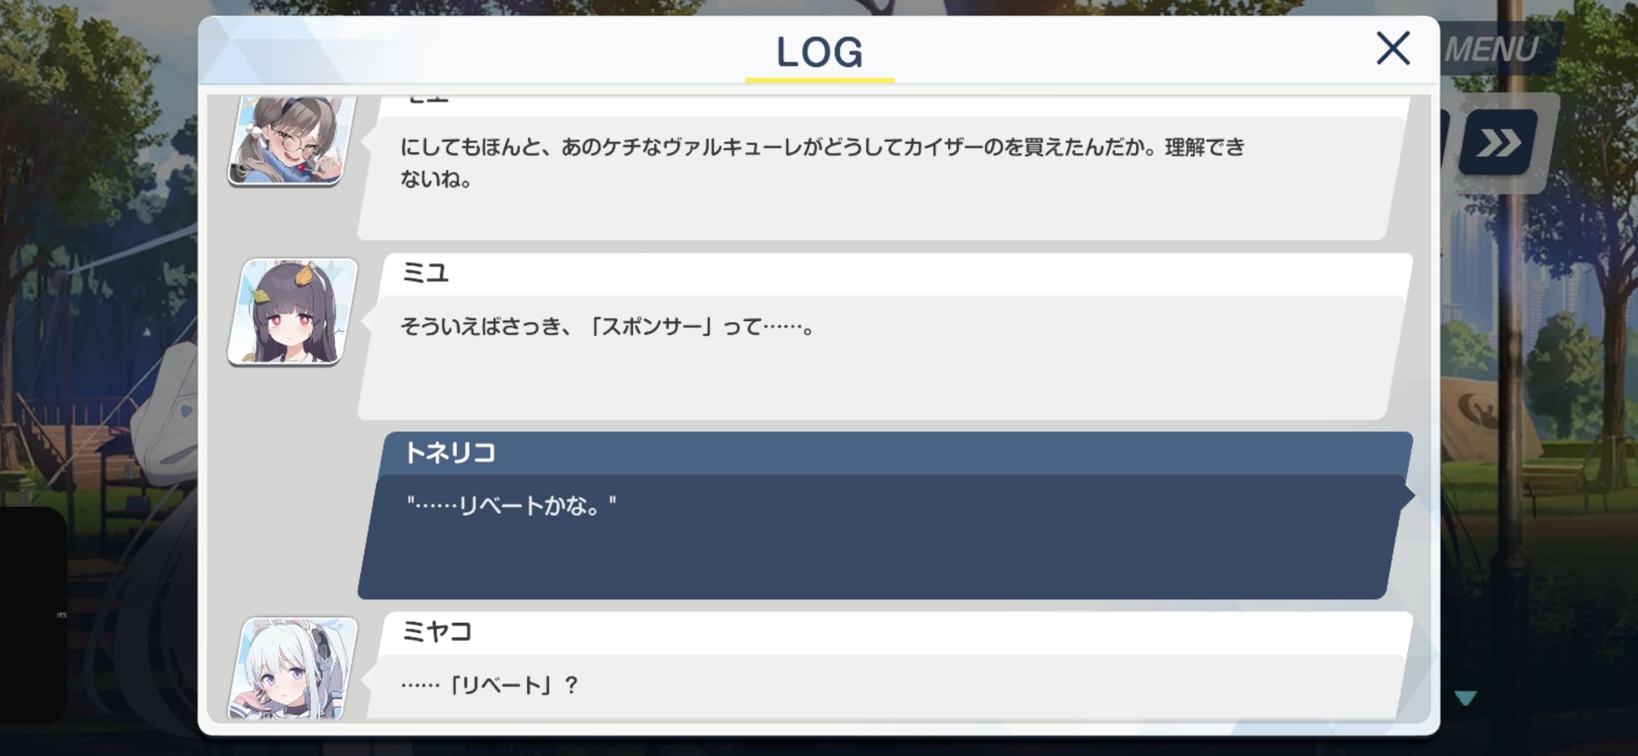The height and width of the screenshot is (756, 1638).
Task: Tap the double-arrow skip icon
Action: tap(1498, 142)
